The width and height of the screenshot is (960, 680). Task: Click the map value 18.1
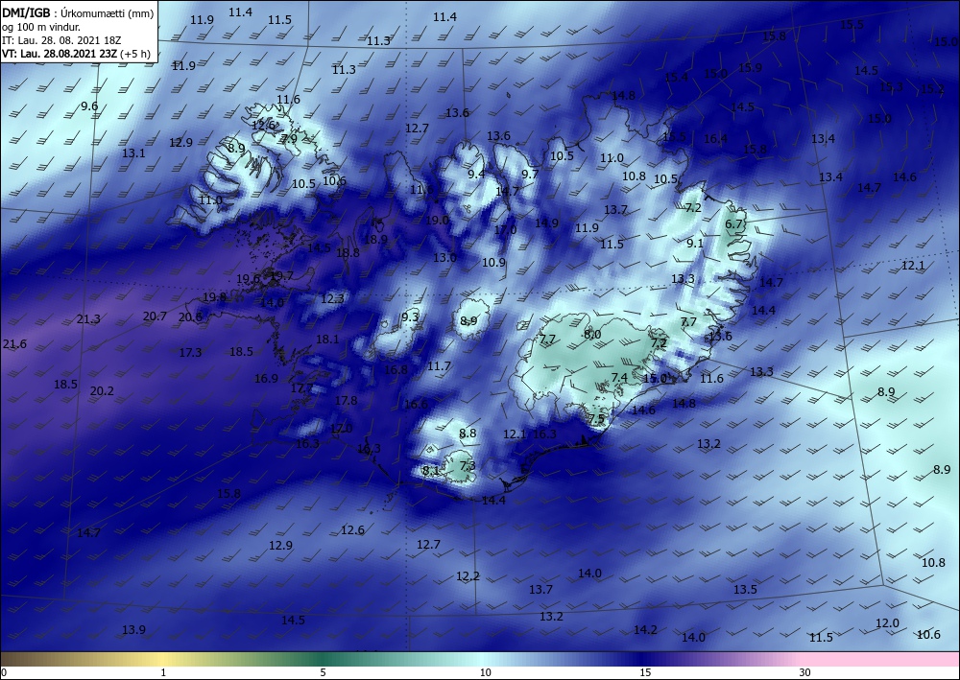(327, 339)
